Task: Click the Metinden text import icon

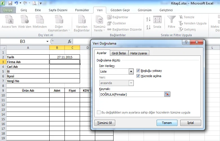Action: (x=39, y=20)
